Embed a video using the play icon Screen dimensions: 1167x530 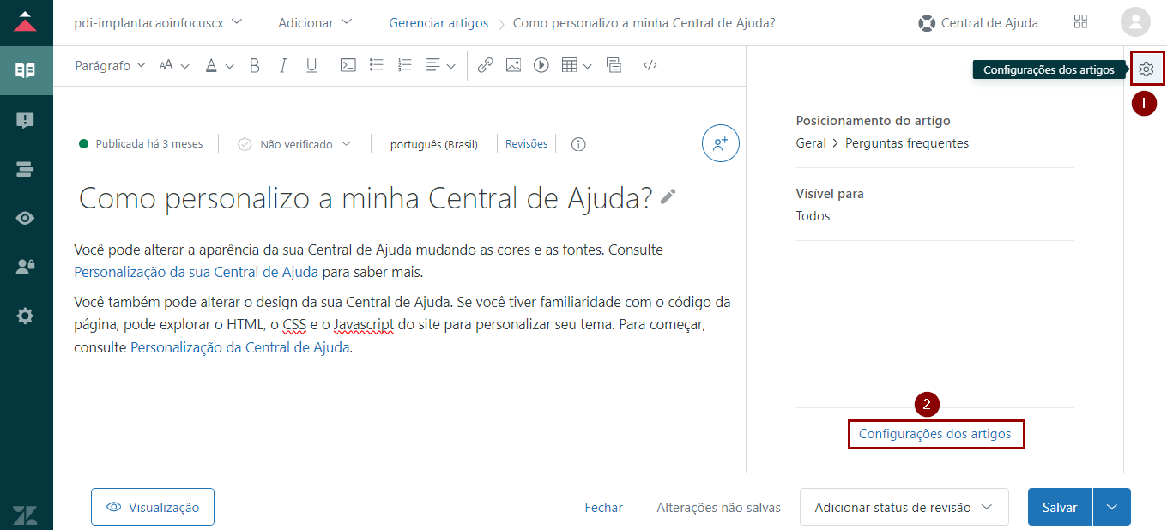[541, 66]
